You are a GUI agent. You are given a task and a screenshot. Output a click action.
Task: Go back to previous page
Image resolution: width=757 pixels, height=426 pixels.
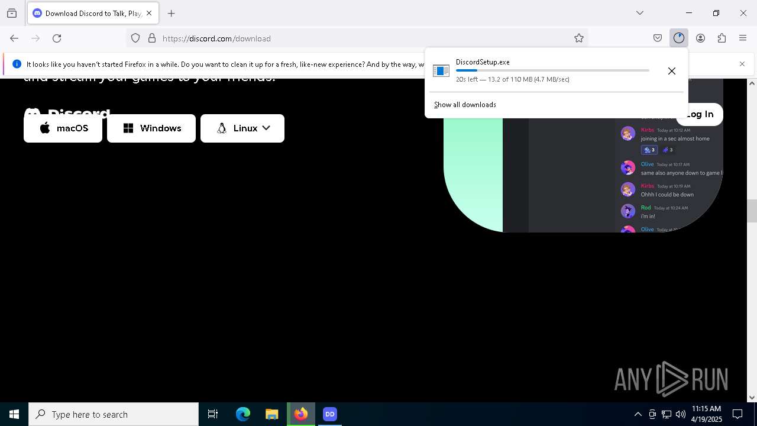pos(14,38)
